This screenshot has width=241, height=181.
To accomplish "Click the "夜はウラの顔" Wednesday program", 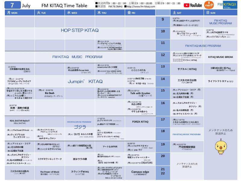I will click(x=80, y=159).
